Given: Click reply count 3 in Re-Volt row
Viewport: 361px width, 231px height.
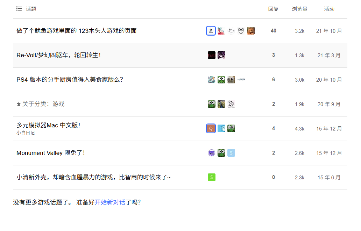Looking at the screenshot, I should 274,55.
